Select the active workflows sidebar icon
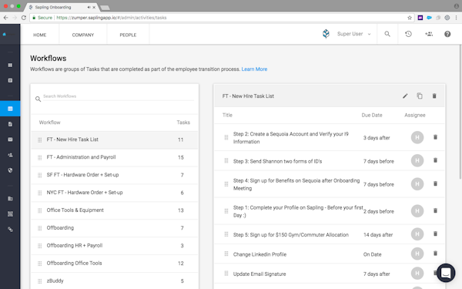The image size is (462, 289). (10, 109)
